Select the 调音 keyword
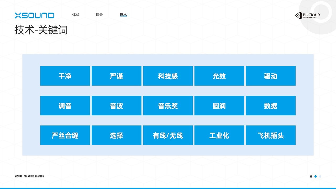336x189 pixels. click(65, 106)
